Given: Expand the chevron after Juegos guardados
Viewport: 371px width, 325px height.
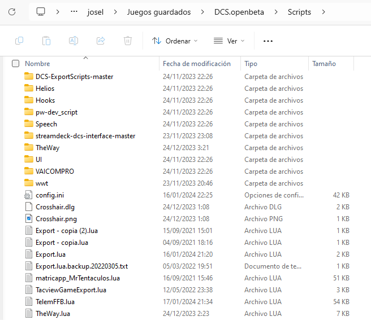Looking at the screenshot, I should coord(202,12).
